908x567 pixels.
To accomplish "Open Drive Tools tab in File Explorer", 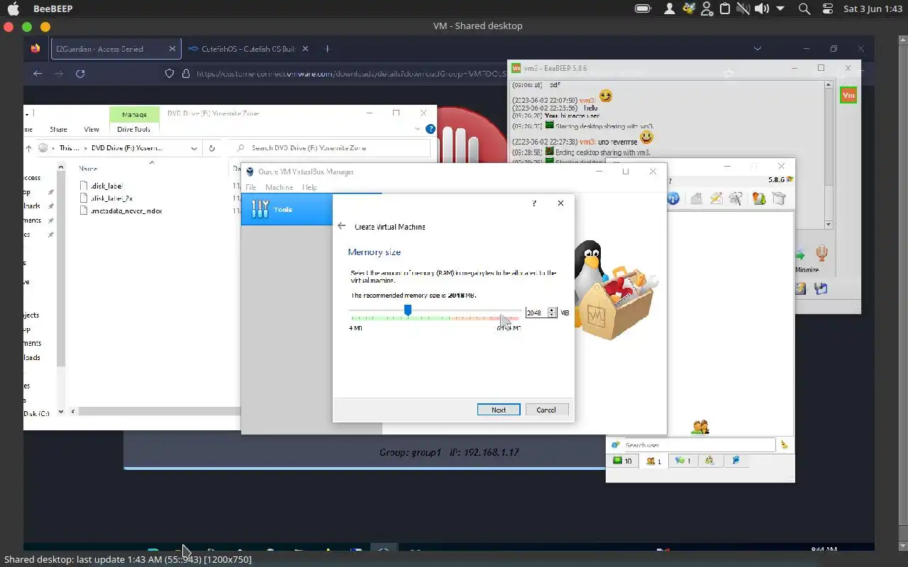I will 133,129.
